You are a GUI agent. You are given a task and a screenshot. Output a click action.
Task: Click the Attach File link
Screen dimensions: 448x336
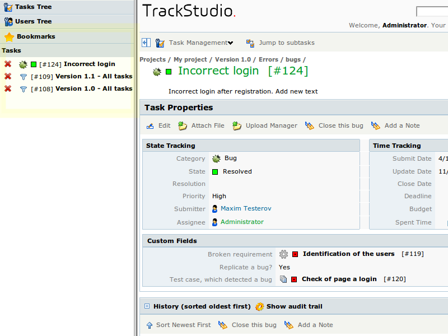[208, 125]
